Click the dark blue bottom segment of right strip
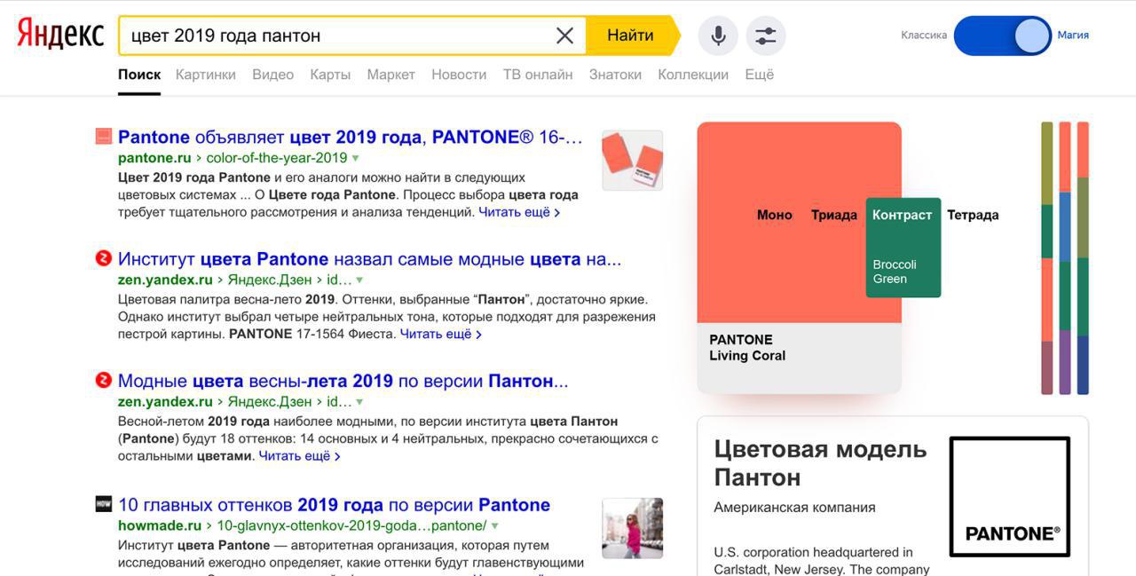Screen dimensions: 1136x576 1083,365
